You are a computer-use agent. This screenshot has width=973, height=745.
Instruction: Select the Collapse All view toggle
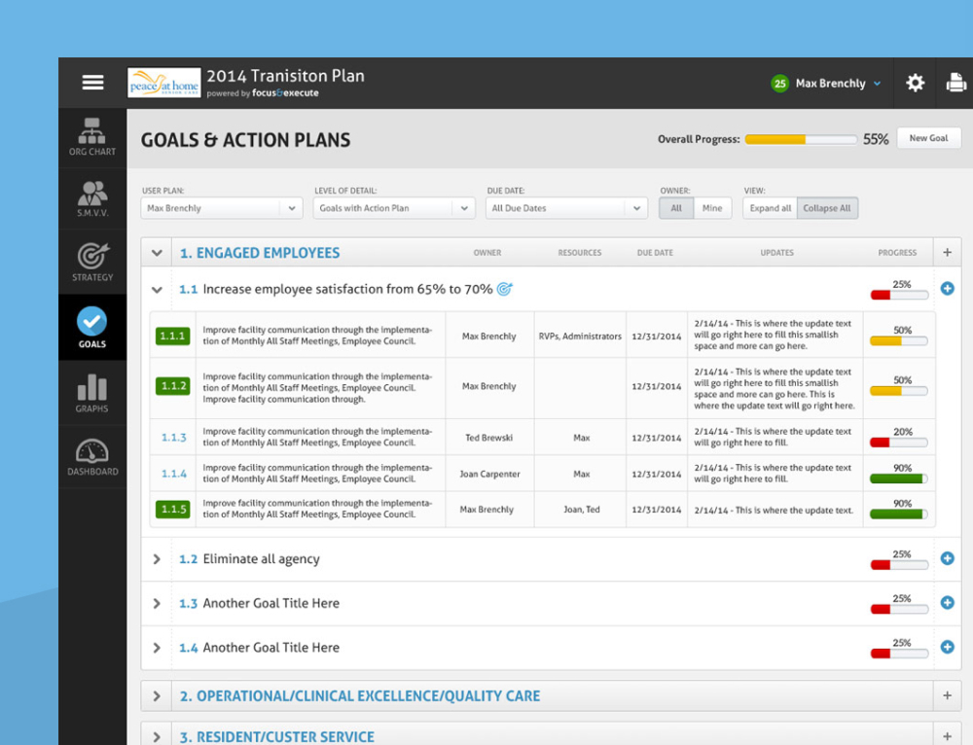[827, 208]
